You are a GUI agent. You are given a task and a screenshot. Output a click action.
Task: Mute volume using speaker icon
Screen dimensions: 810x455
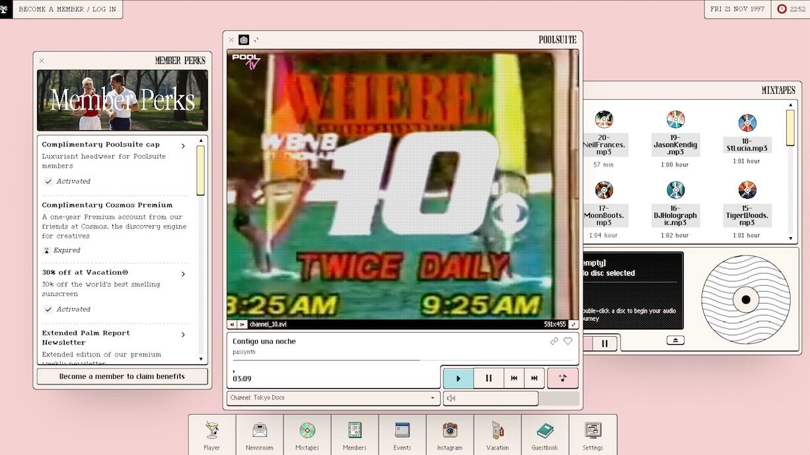451,398
